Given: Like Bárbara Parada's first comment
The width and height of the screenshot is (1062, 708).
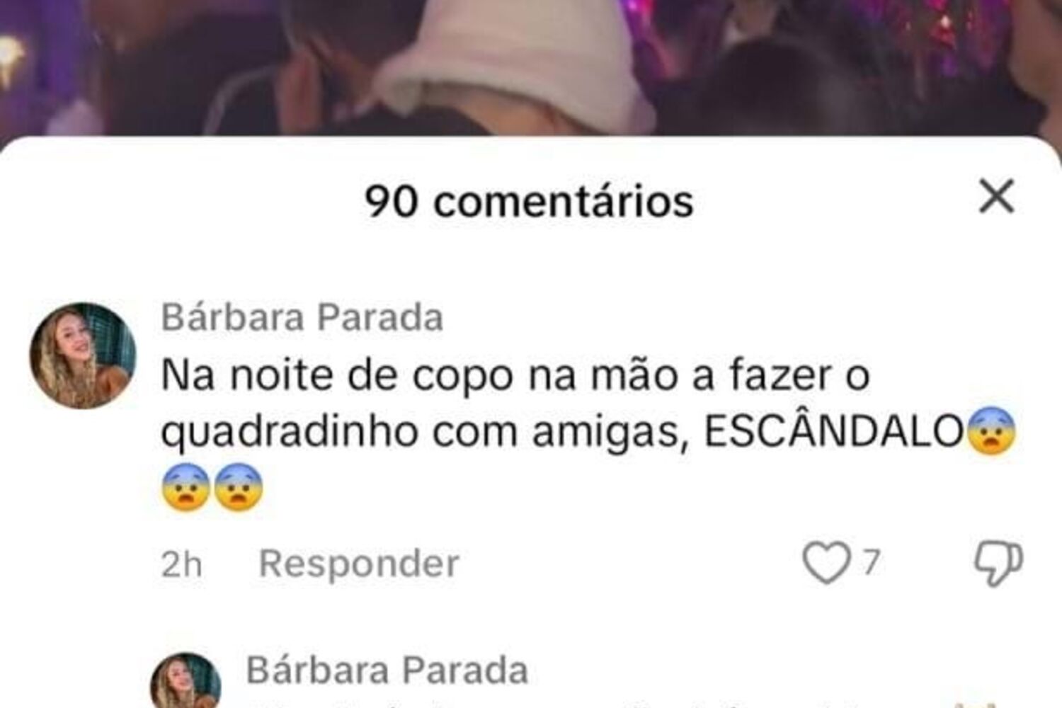Looking at the screenshot, I should pos(826,563).
